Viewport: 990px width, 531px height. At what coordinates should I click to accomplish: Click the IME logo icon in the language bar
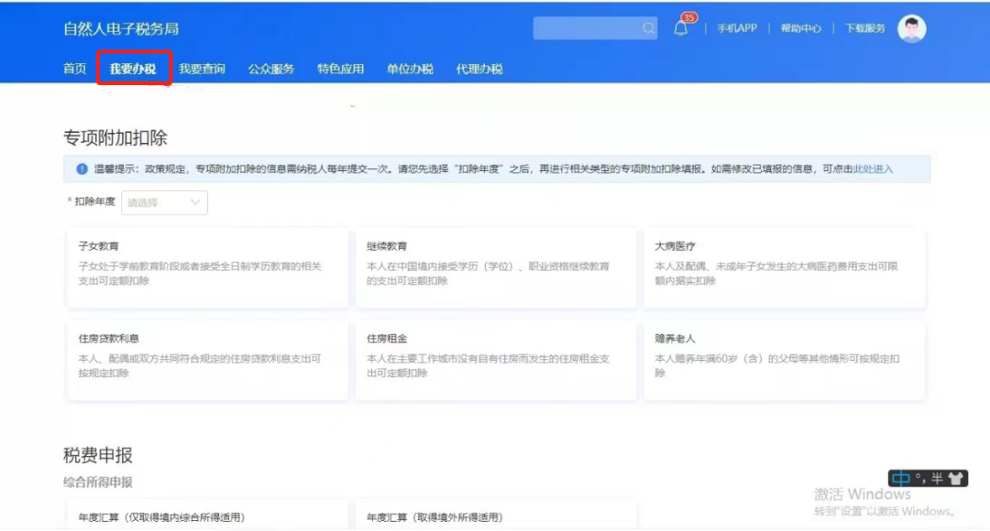tap(900, 477)
